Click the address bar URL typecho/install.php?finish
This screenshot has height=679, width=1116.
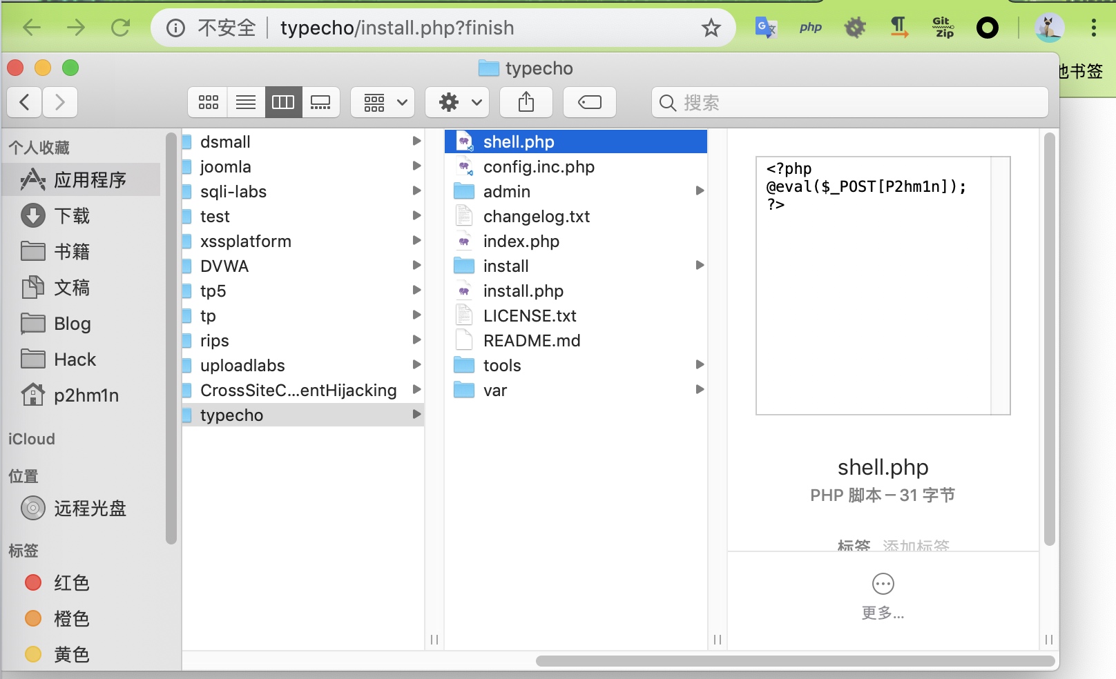397,28
